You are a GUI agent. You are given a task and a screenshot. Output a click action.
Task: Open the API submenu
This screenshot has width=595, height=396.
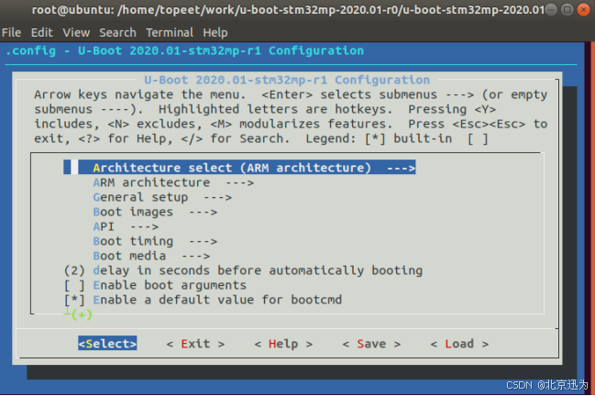click(x=126, y=226)
